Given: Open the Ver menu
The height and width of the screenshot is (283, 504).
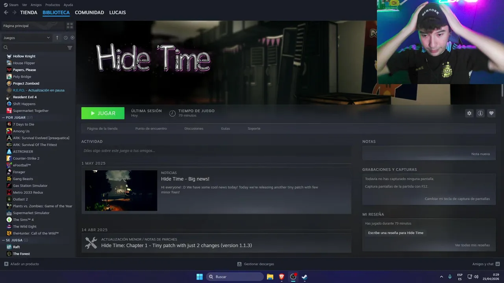Looking at the screenshot, I should click(x=25, y=5).
